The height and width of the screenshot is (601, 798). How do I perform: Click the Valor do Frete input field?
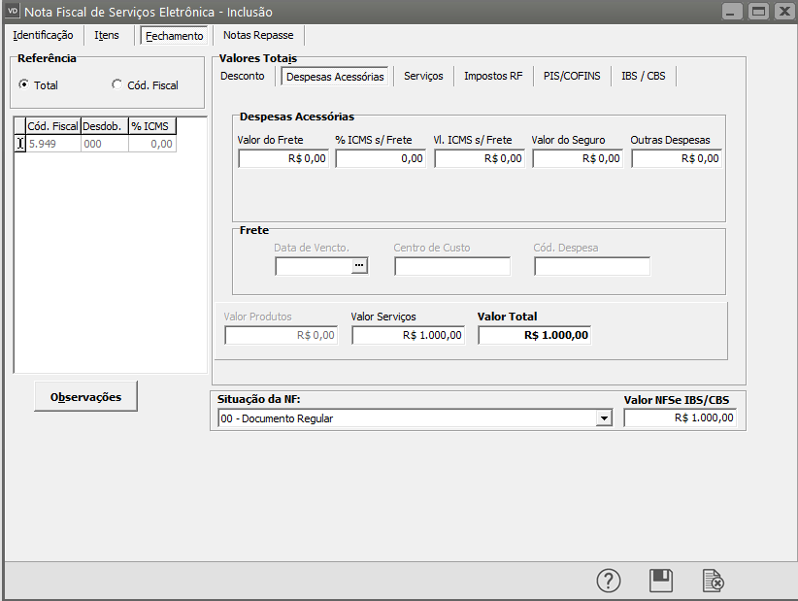pos(283,158)
